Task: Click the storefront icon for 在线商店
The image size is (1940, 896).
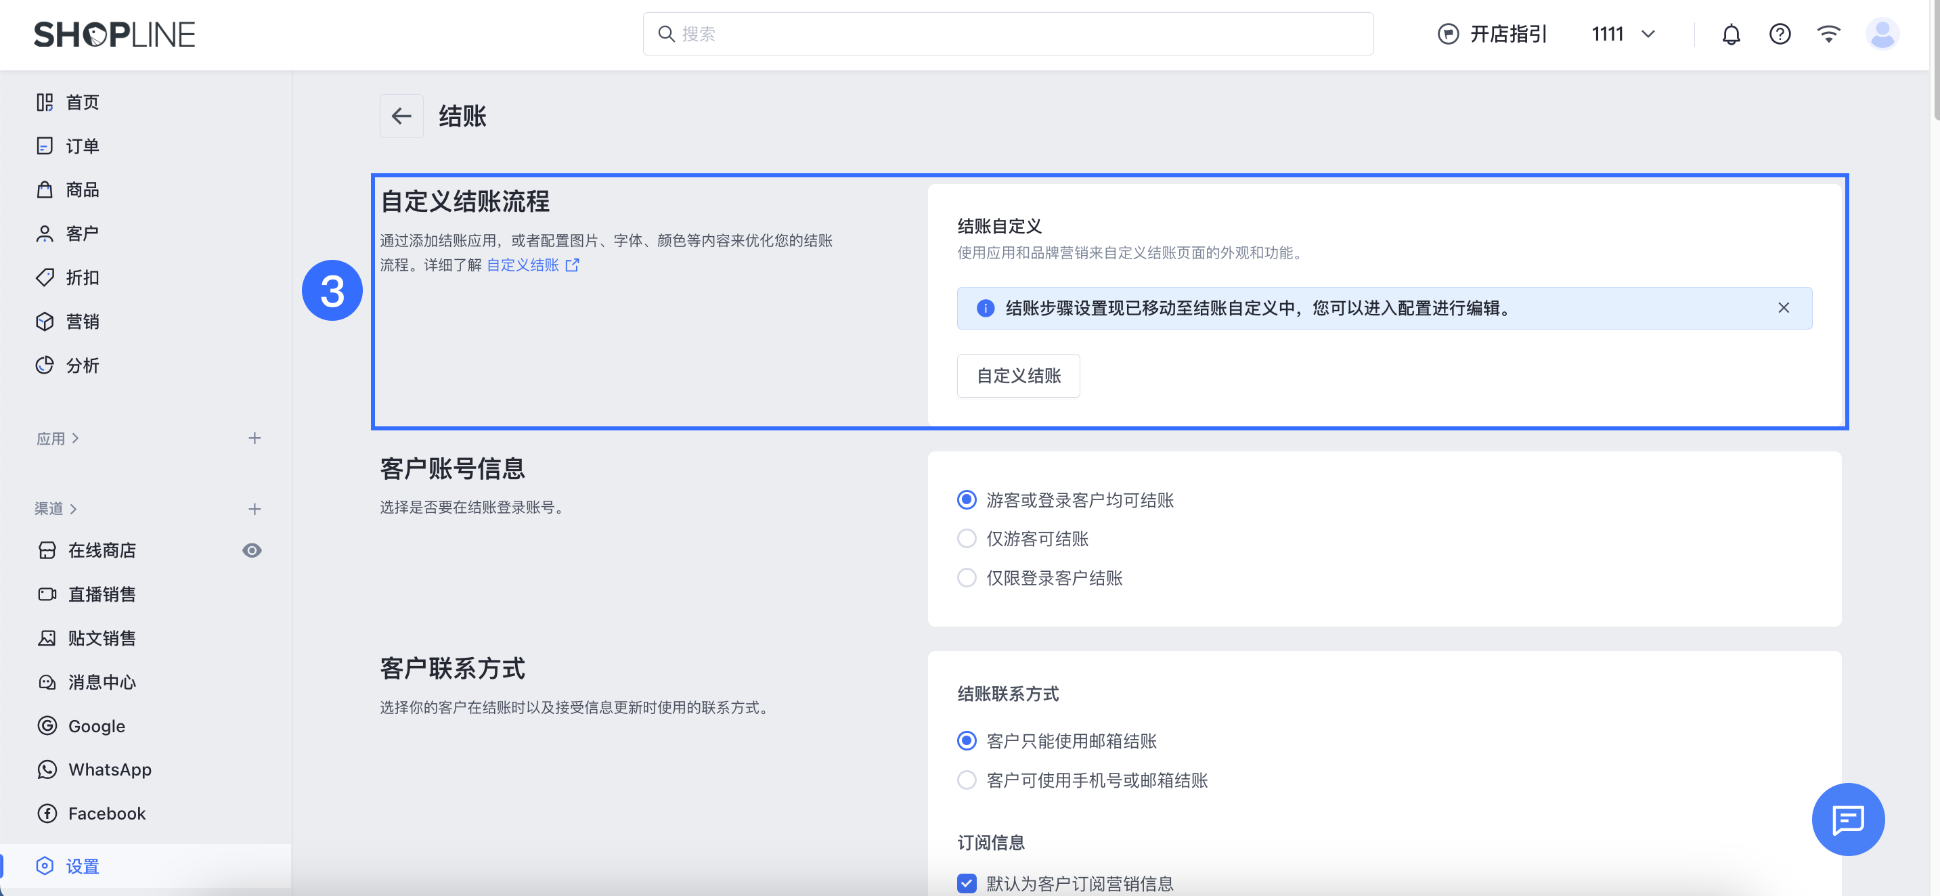Action: point(47,550)
